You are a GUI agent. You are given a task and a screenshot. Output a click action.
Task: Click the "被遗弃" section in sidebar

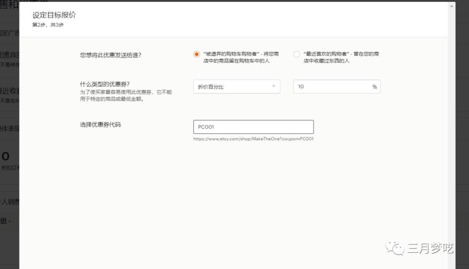coord(8,55)
